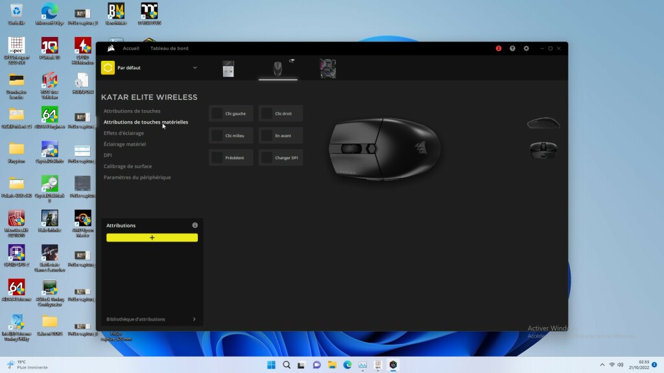Select the BenchMate desktop shortcut

tap(116, 14)
